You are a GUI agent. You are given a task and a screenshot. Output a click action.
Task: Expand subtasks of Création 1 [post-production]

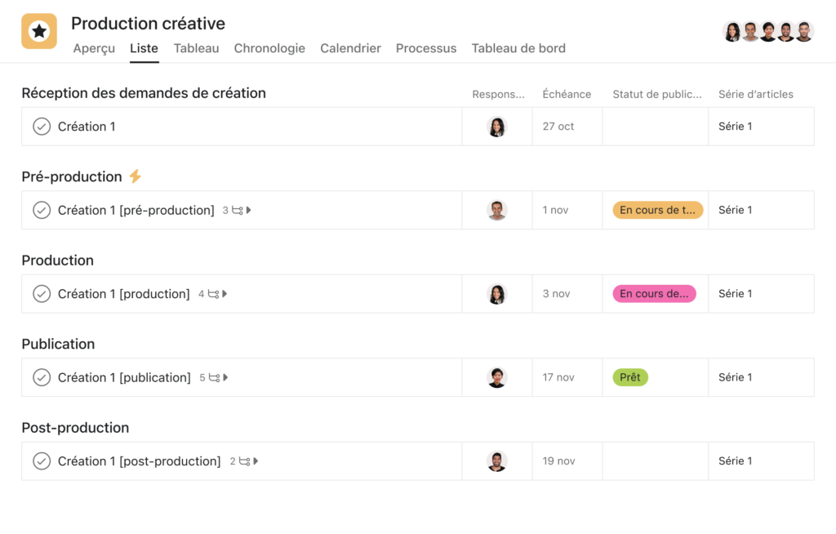tap(256, 461)
